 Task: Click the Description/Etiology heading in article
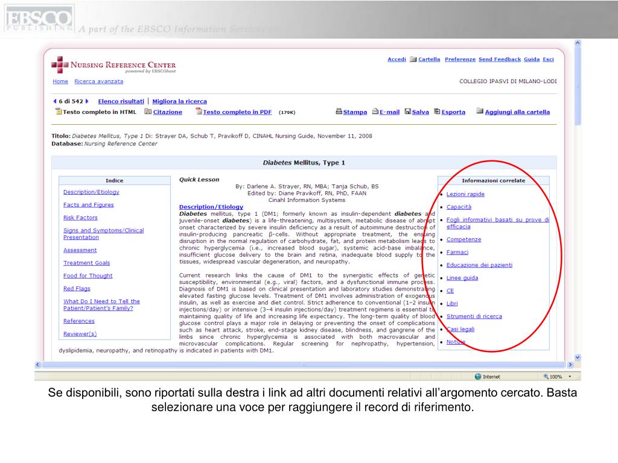pos(211,207)
